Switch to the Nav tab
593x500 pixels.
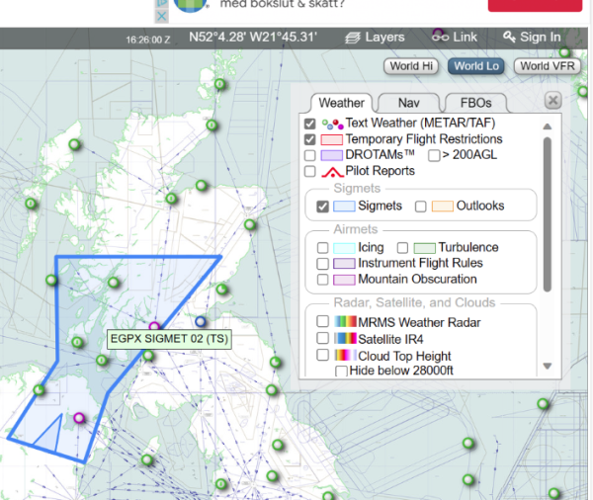(x=407, y=103)
